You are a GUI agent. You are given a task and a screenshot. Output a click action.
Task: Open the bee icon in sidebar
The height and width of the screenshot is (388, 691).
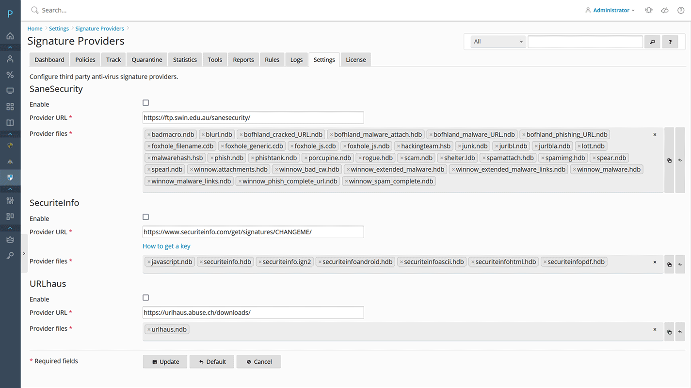[10, 162]
